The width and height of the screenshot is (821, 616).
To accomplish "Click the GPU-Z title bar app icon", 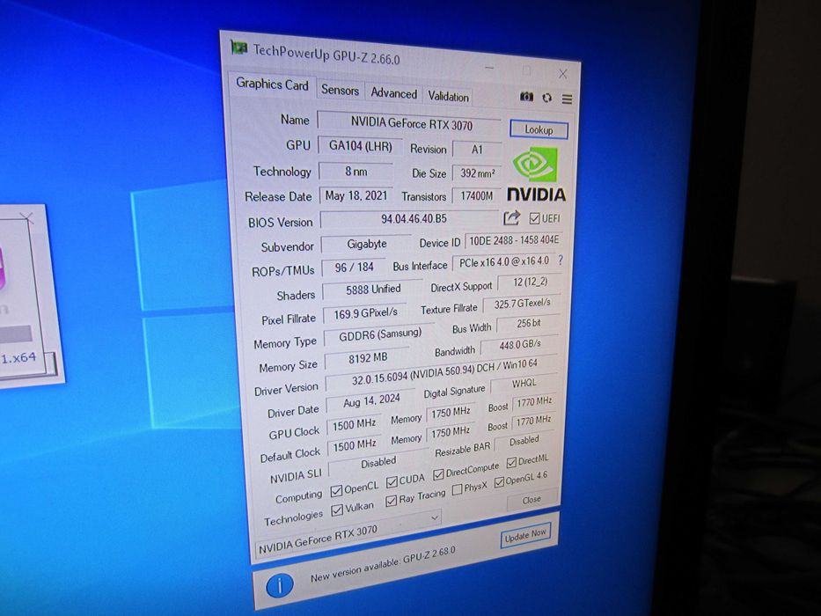I will point(238,48).
